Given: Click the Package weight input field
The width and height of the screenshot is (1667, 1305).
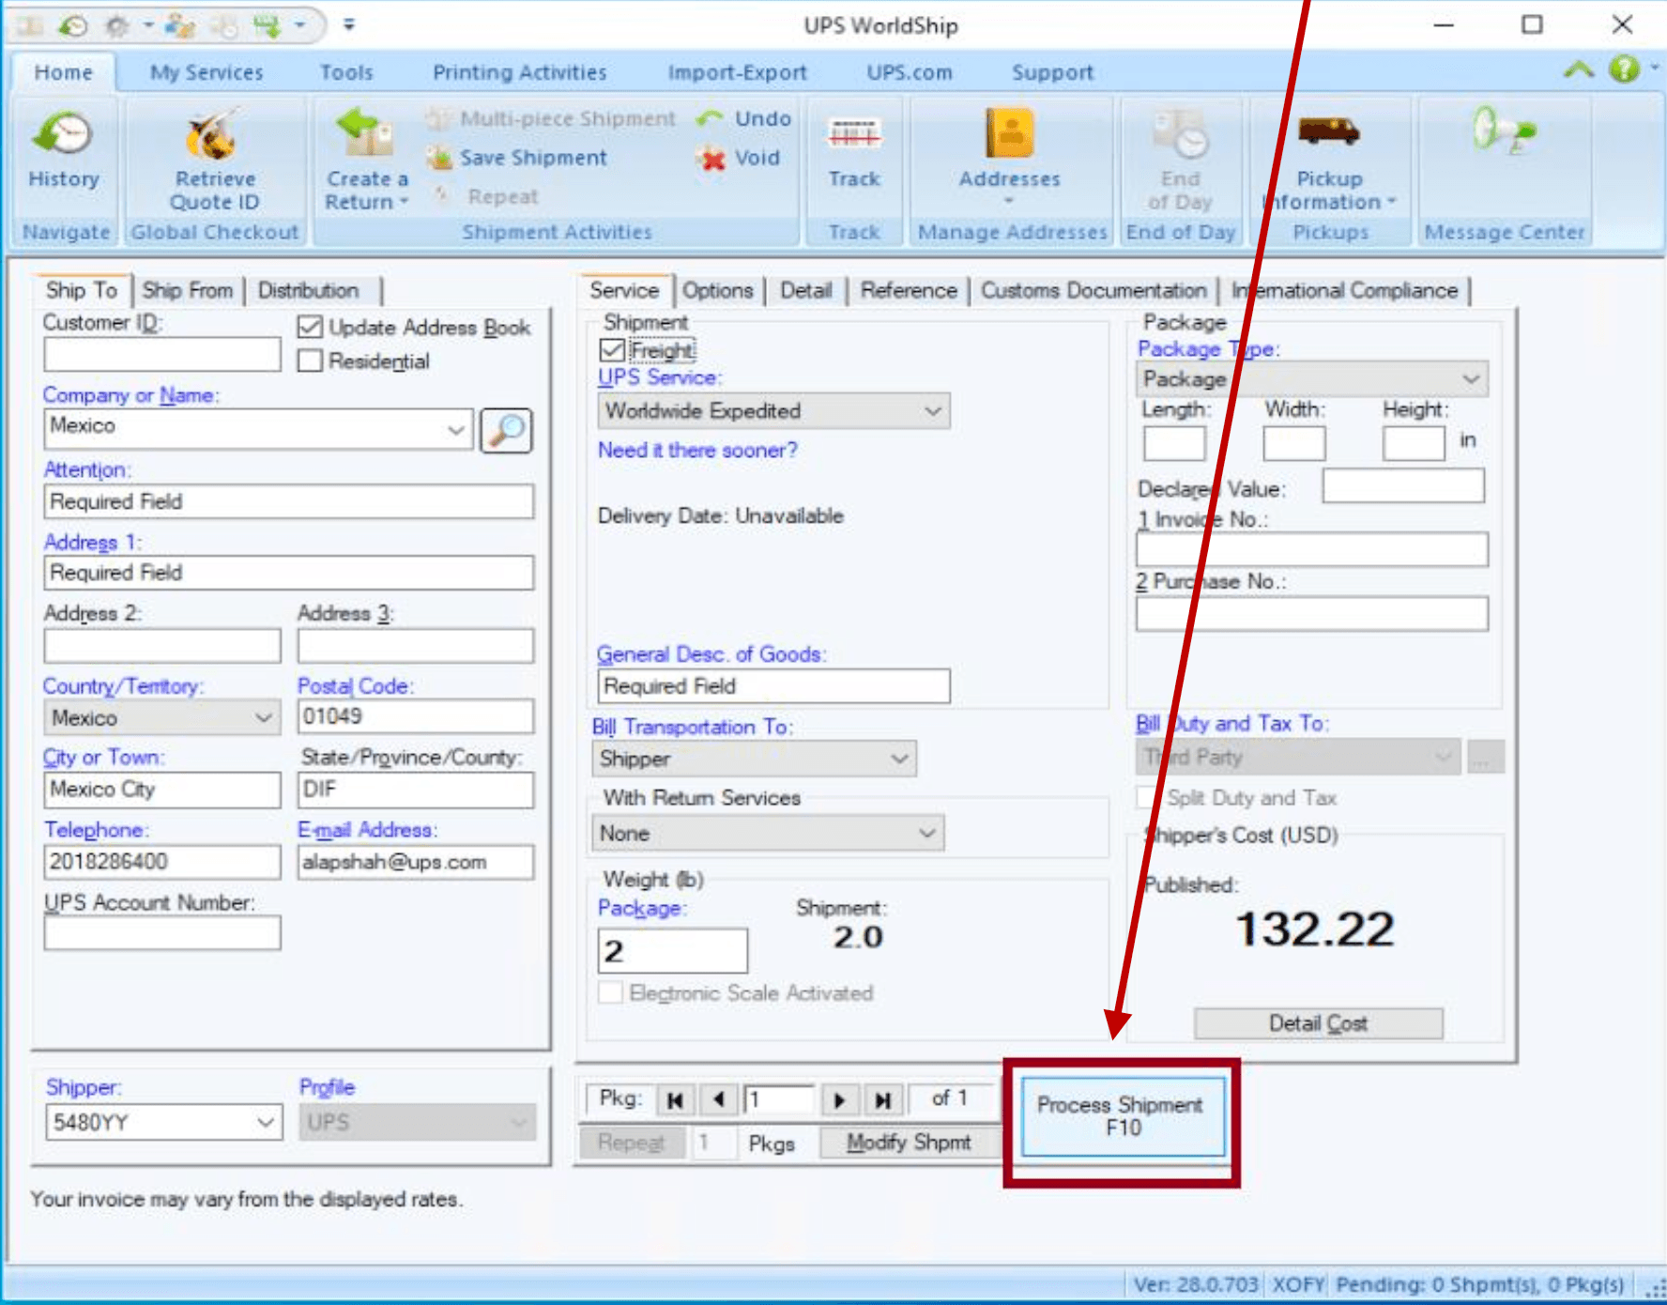Looking at the screenshot, I should (673, 951).
